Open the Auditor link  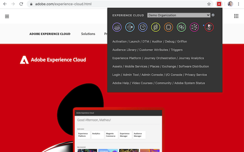157,41
